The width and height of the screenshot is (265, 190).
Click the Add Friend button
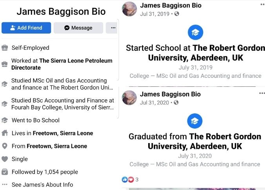click(26, 28)
